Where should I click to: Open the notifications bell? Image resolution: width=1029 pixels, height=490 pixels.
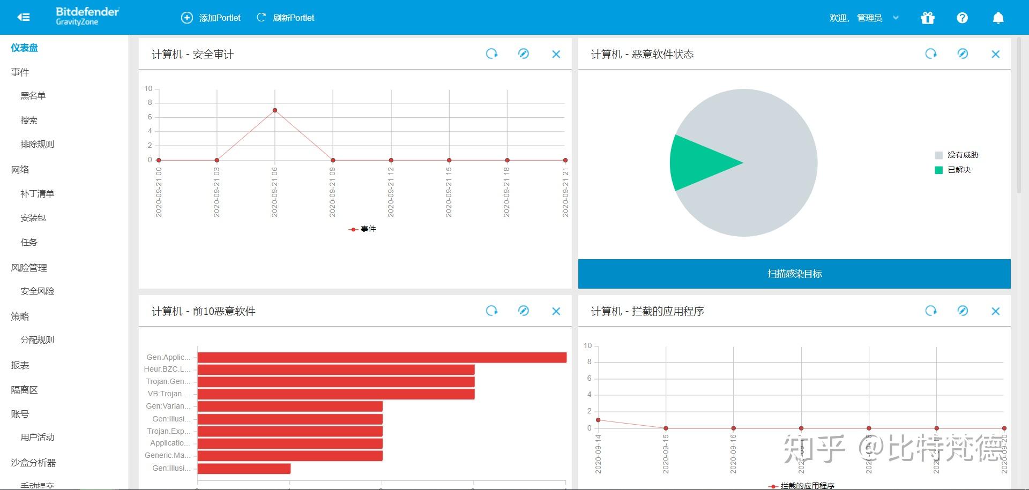998,18
